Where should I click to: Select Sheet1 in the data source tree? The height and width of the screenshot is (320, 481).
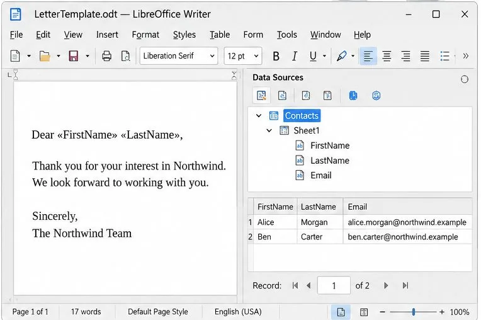(x=307, y=130)
